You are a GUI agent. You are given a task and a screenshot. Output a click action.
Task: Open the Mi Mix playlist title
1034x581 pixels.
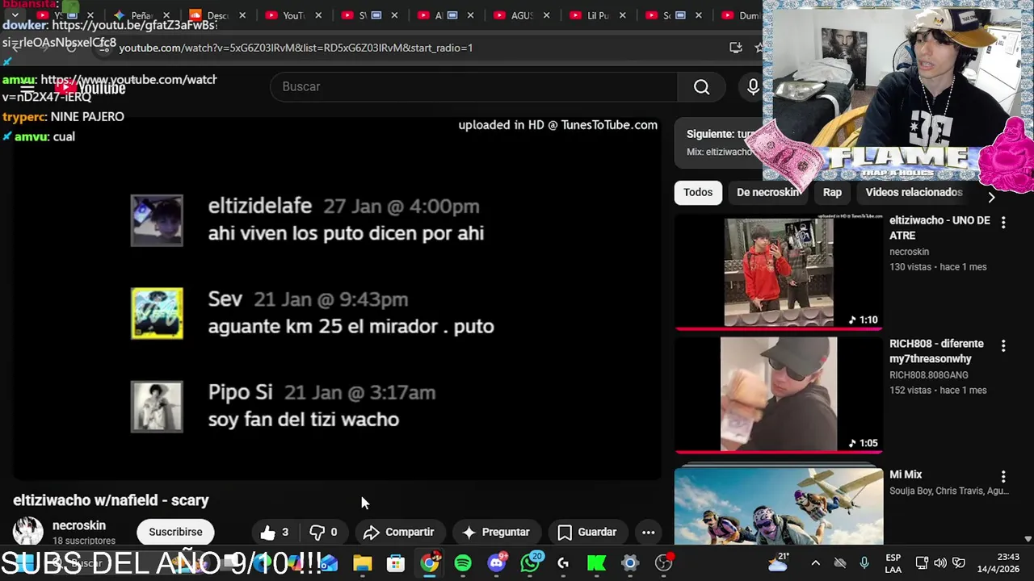pyautogui.click(x=906, y=474)
